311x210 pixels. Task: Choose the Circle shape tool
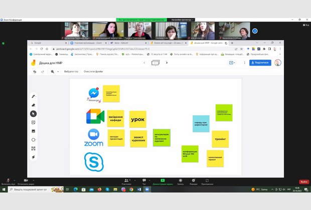pos(34,139)
